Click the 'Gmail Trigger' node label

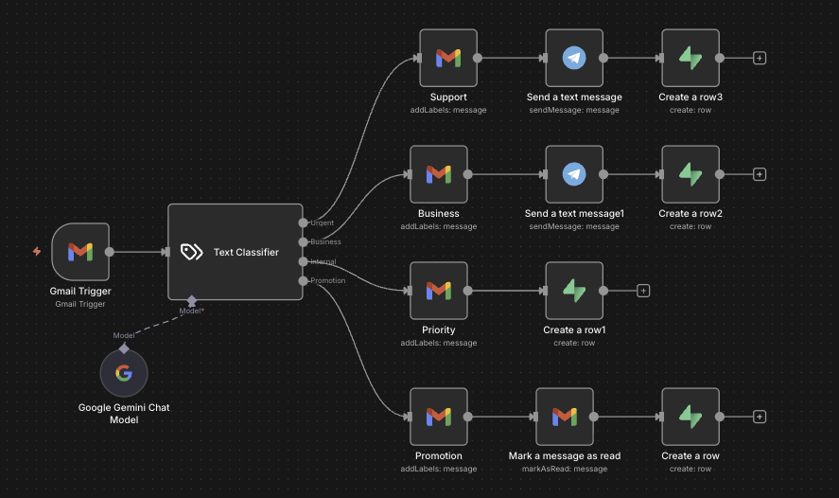click(x=80, y=292)
